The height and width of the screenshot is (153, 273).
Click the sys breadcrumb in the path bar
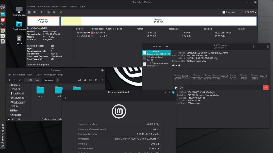point(37,80)
